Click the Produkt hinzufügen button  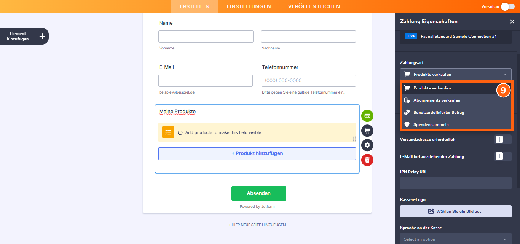tap(257, 153)
